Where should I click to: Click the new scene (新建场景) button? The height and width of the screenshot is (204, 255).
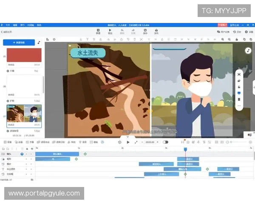(x=18, y=42)
